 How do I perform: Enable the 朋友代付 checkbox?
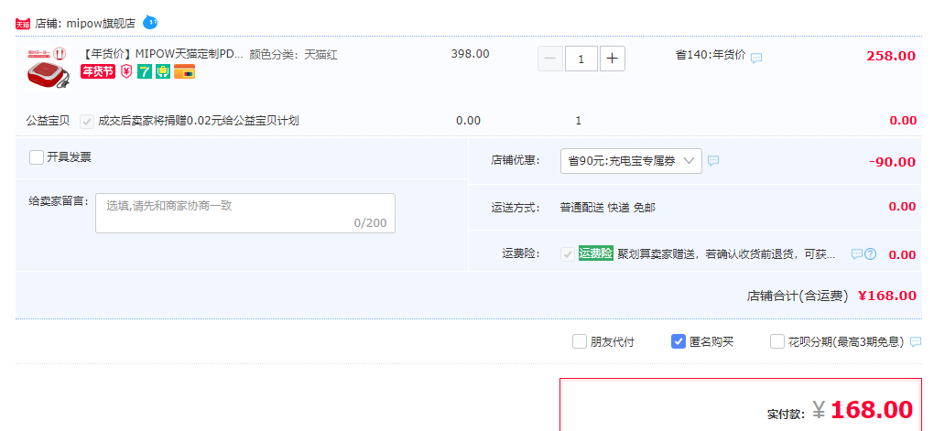click(579, 341)
